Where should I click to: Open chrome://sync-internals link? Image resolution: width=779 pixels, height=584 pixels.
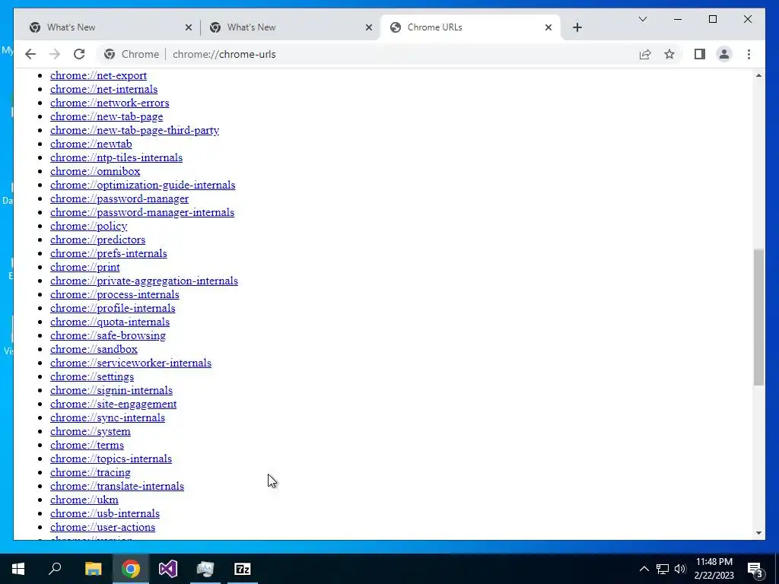click(107, 417)
